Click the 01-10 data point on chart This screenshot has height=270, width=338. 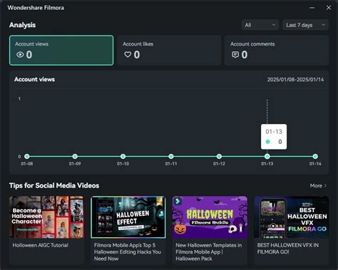123,156
